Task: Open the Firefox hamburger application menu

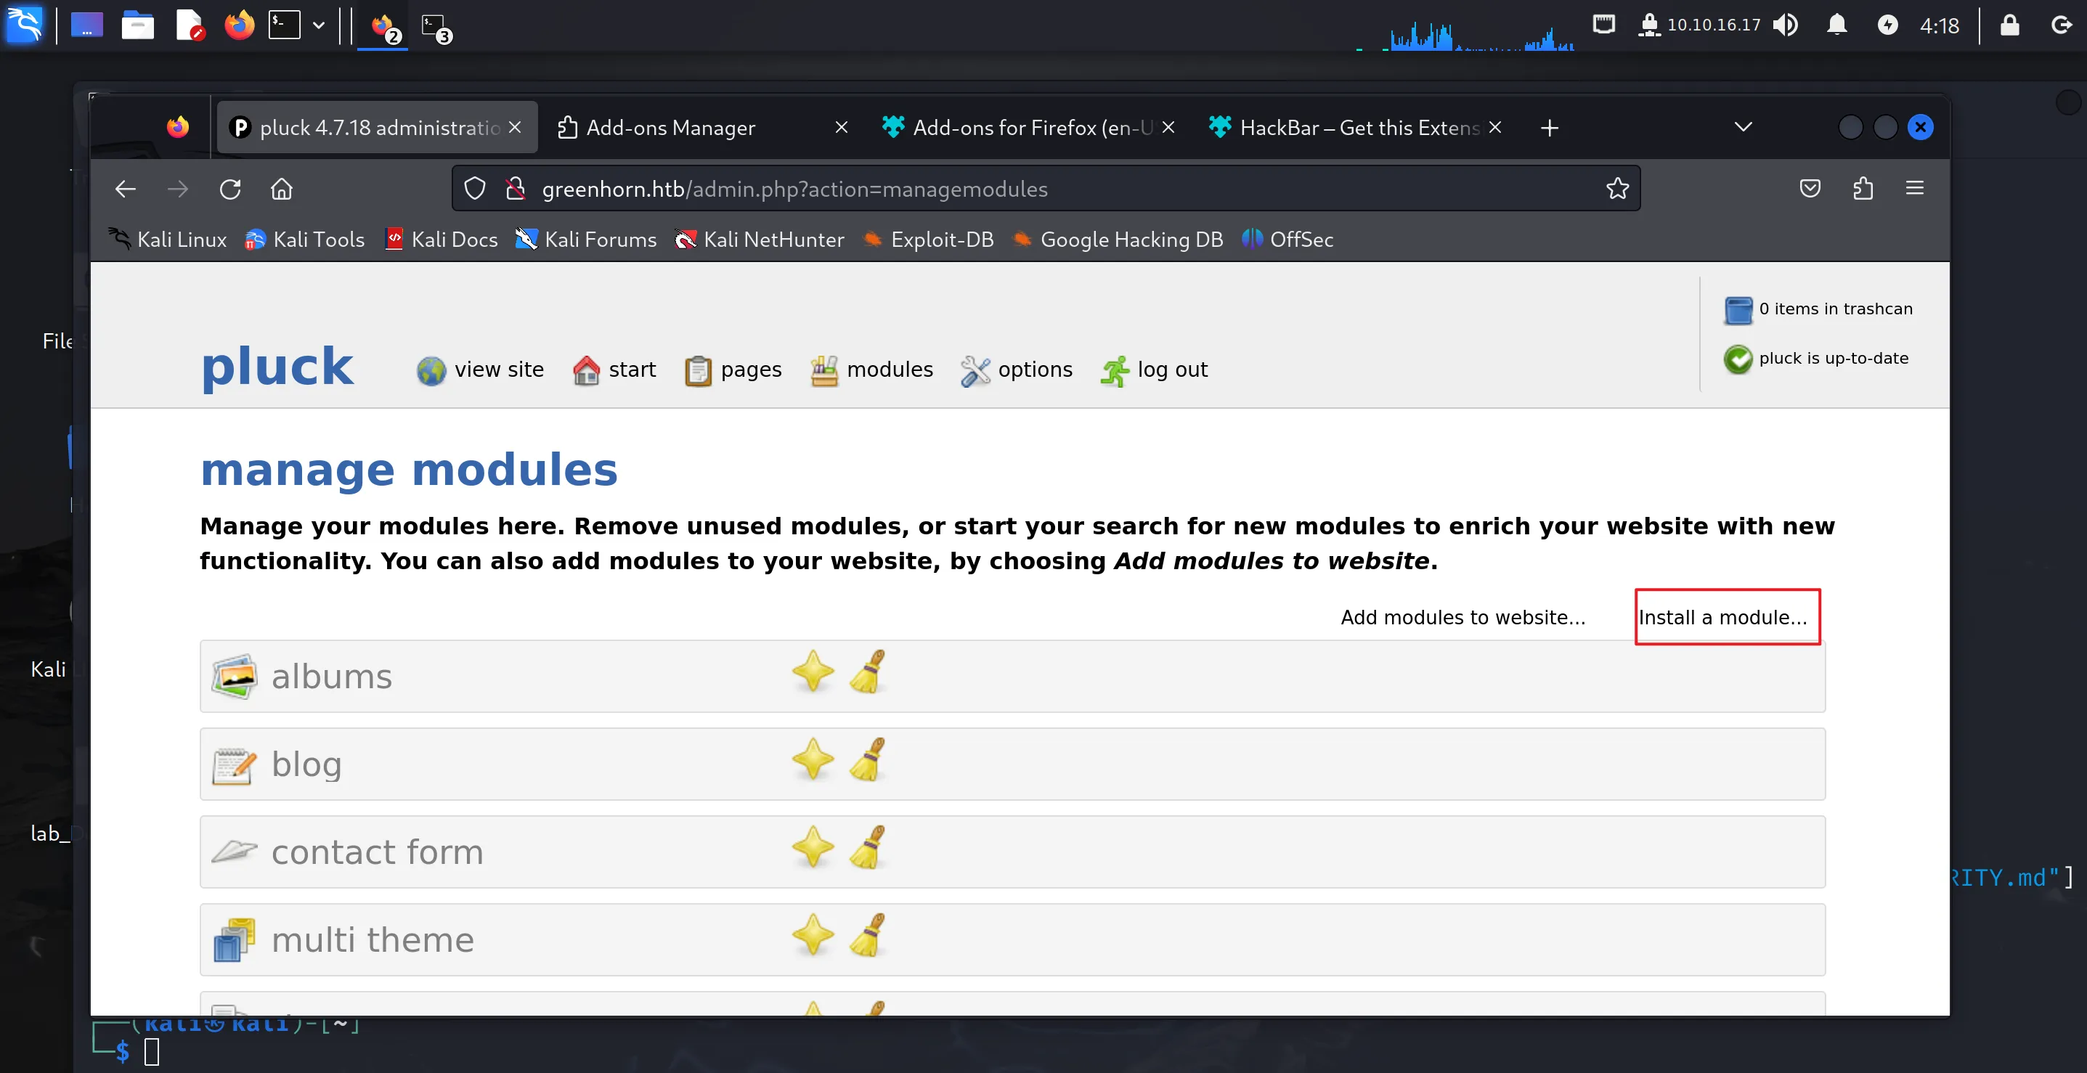Action: tap(1914, 189)
